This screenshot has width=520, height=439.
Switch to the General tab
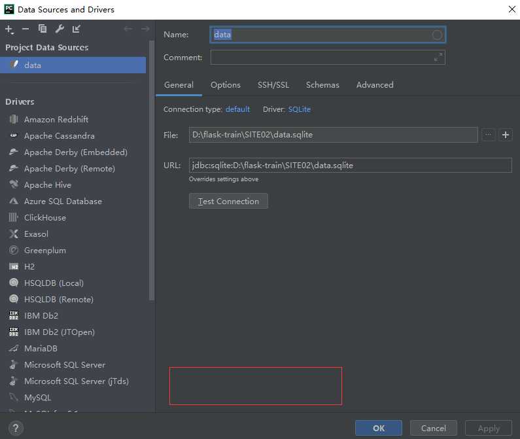click(x=179, y=85)
